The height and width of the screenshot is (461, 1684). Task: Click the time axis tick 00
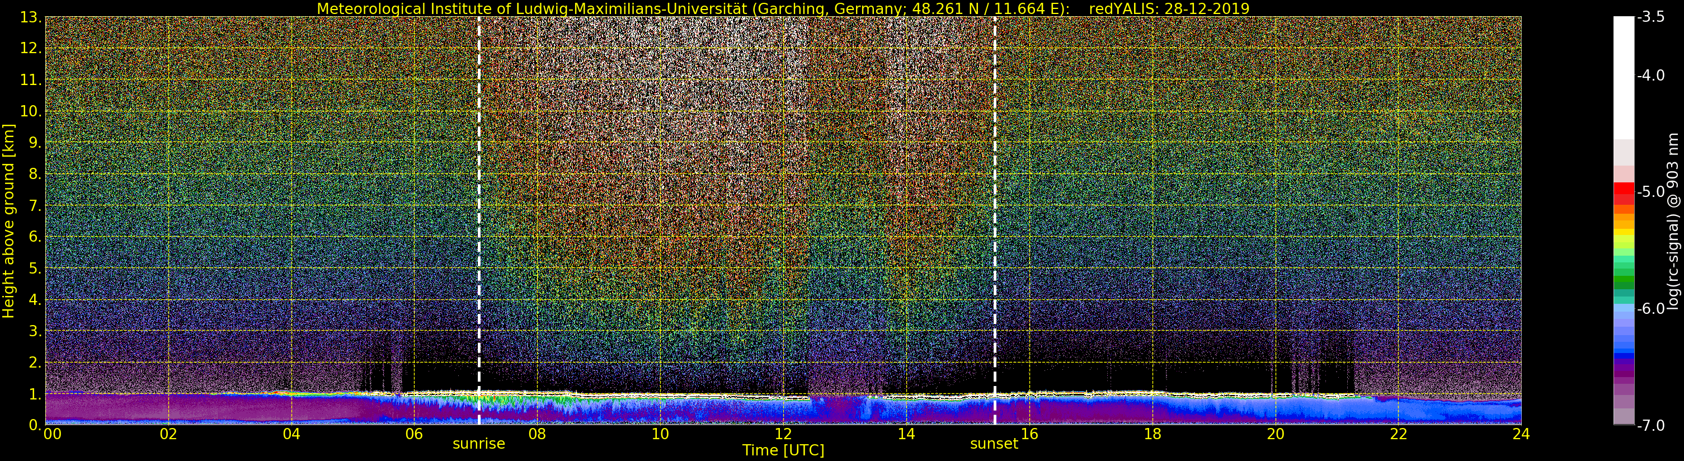(52, 434)
